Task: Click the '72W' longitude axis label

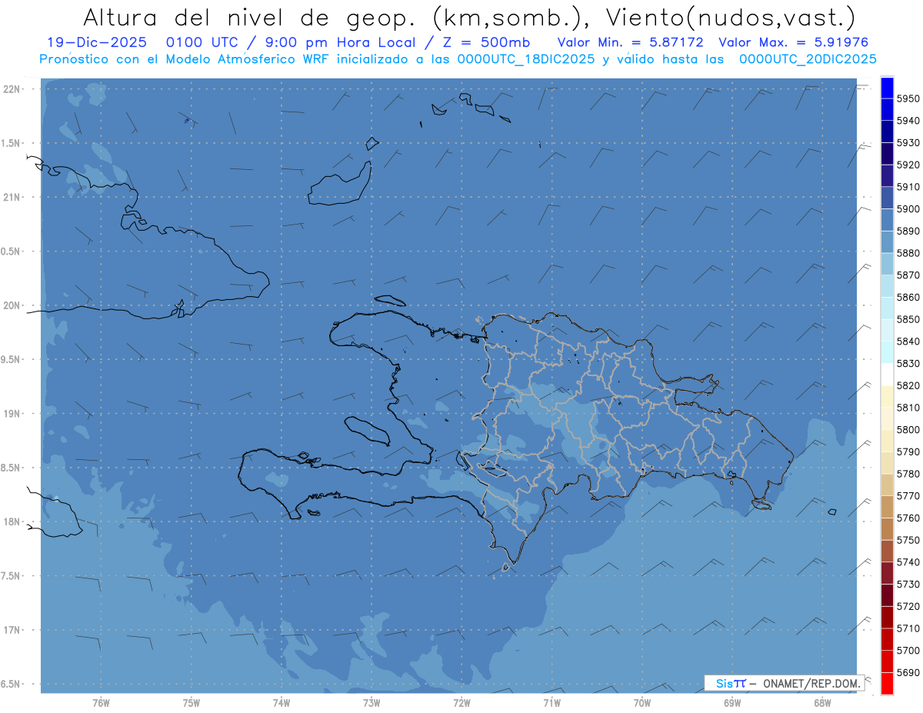Action: (x=461, y=702)
